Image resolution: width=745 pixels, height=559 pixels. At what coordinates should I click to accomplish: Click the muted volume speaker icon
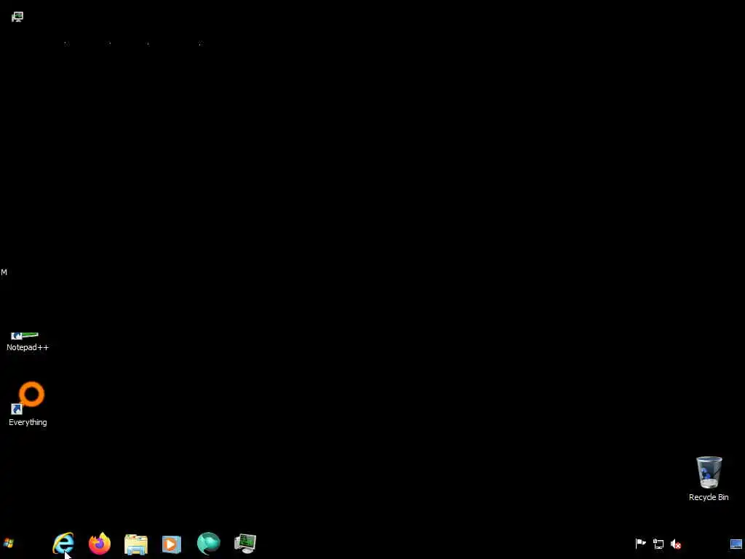click(x=676, y=544)
